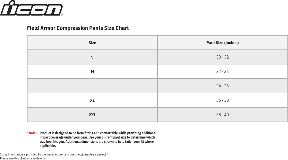The width and height of the screenshot is (288, 160).
Task: Click the registered trademark symbol beside the logo
Action: [62, 15]
